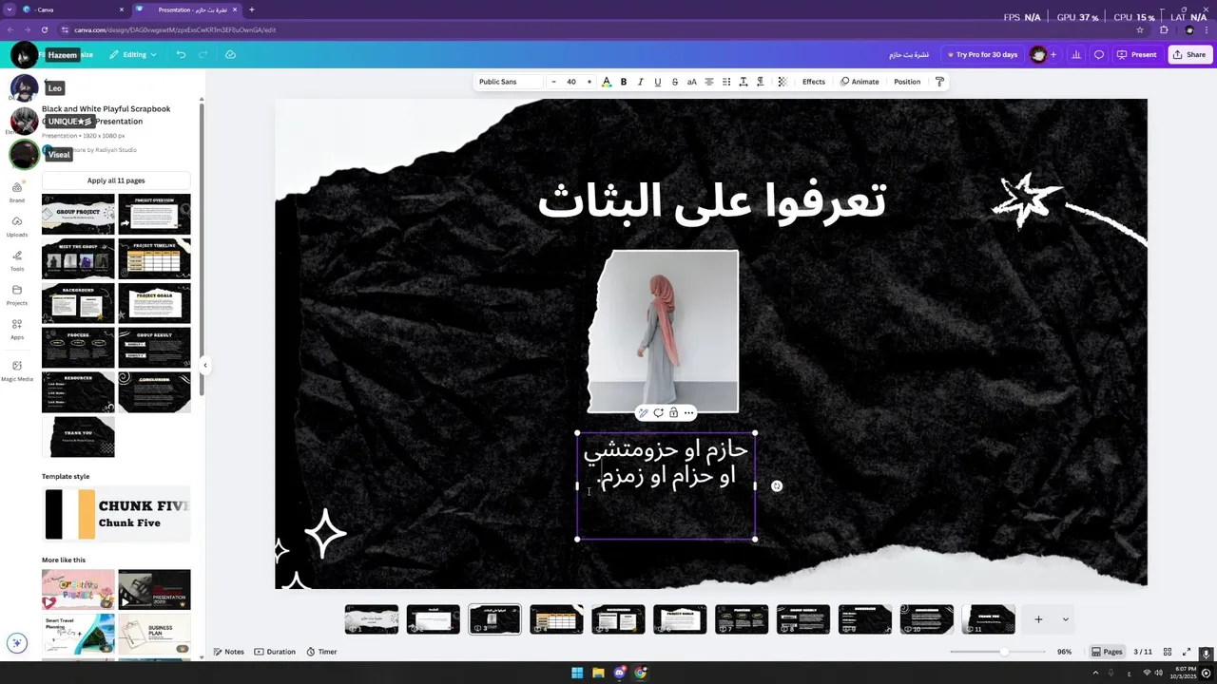The height and width of the screenshot is (684, 1217).
Task: Change the text alignment
Action: tap(708, 82)
